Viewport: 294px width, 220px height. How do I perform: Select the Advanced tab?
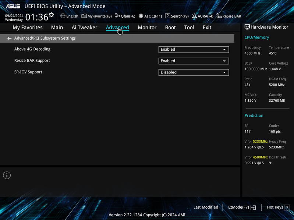tap(117, 28)
